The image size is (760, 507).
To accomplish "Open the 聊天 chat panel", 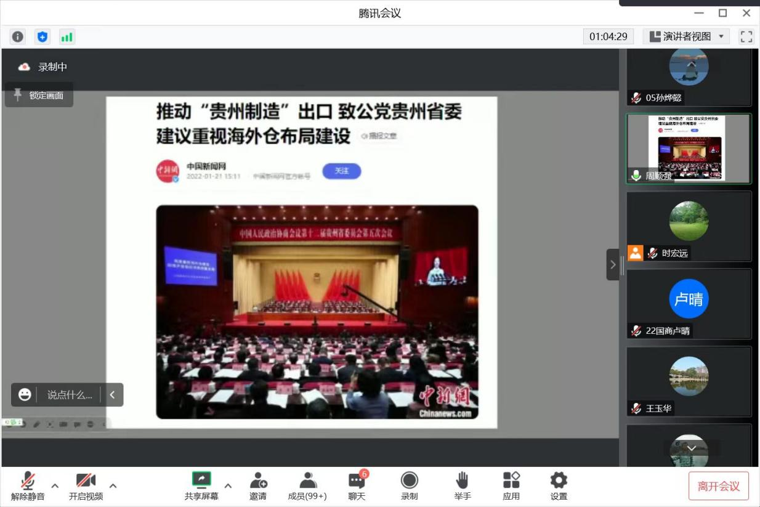I will [357, 486].
